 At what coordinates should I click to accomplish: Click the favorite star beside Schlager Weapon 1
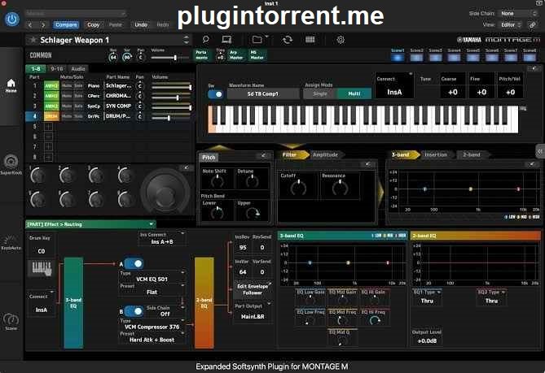(x=33, y=40)
